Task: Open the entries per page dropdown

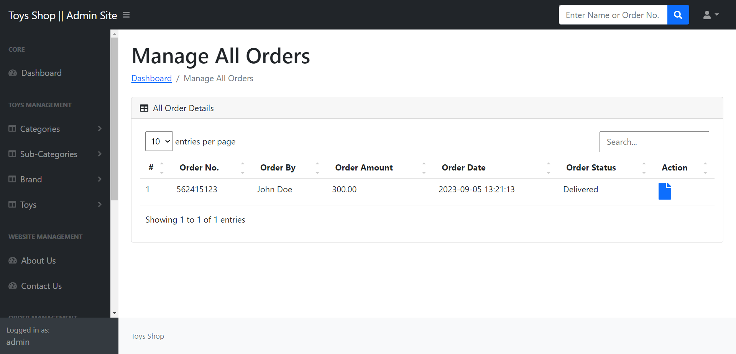Action: click(159, 141)
